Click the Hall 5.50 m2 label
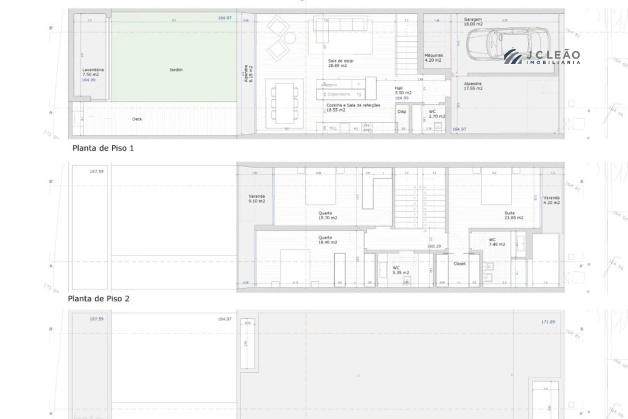This screenshot has height=419, width=628. (x=403, y=91)
